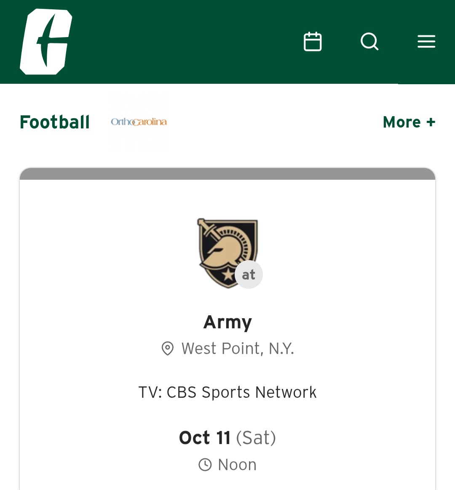
Task: Open the schedule calendar icon
Action: tap(313, 42)
